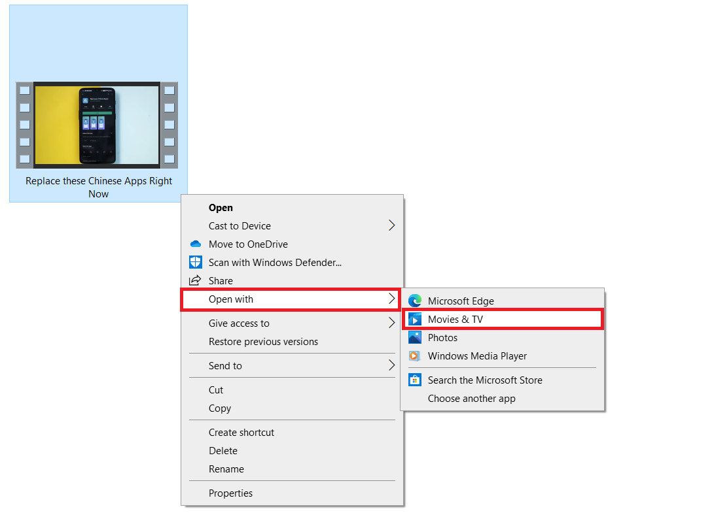Click the Share arrow icon
Image resolution: width=714 pixels, height=513 pixels.
pos(195,280)
